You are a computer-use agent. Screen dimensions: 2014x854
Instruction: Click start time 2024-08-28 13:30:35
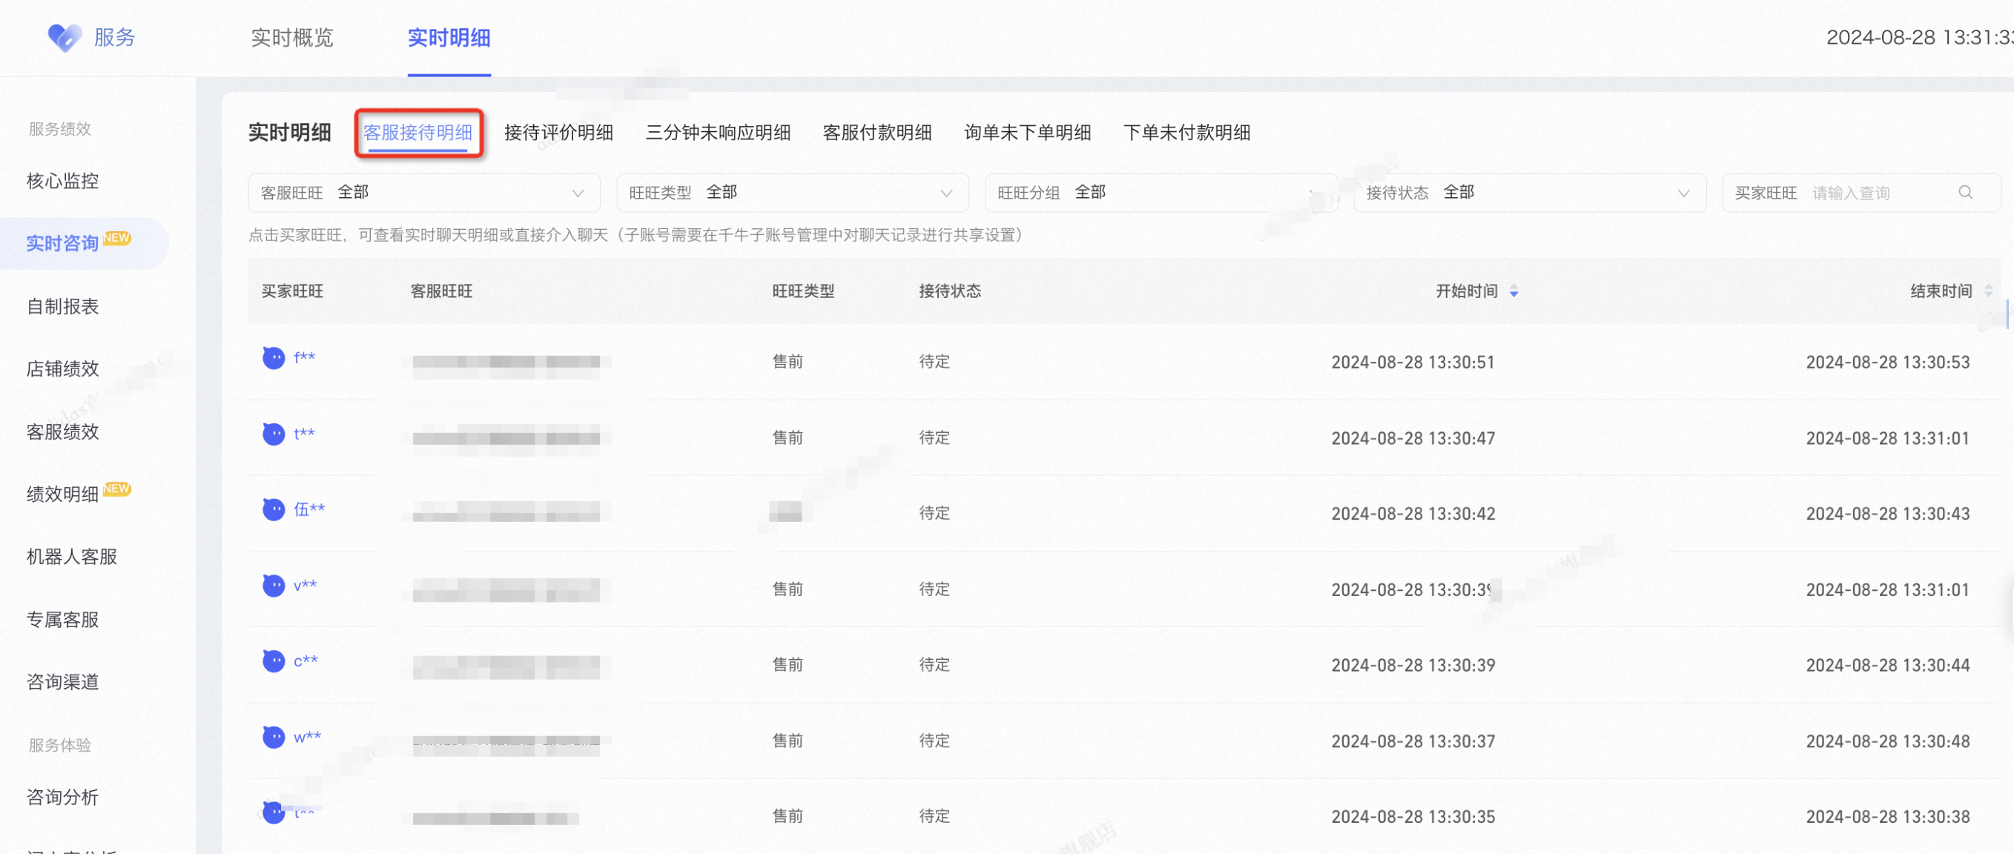1413,817
